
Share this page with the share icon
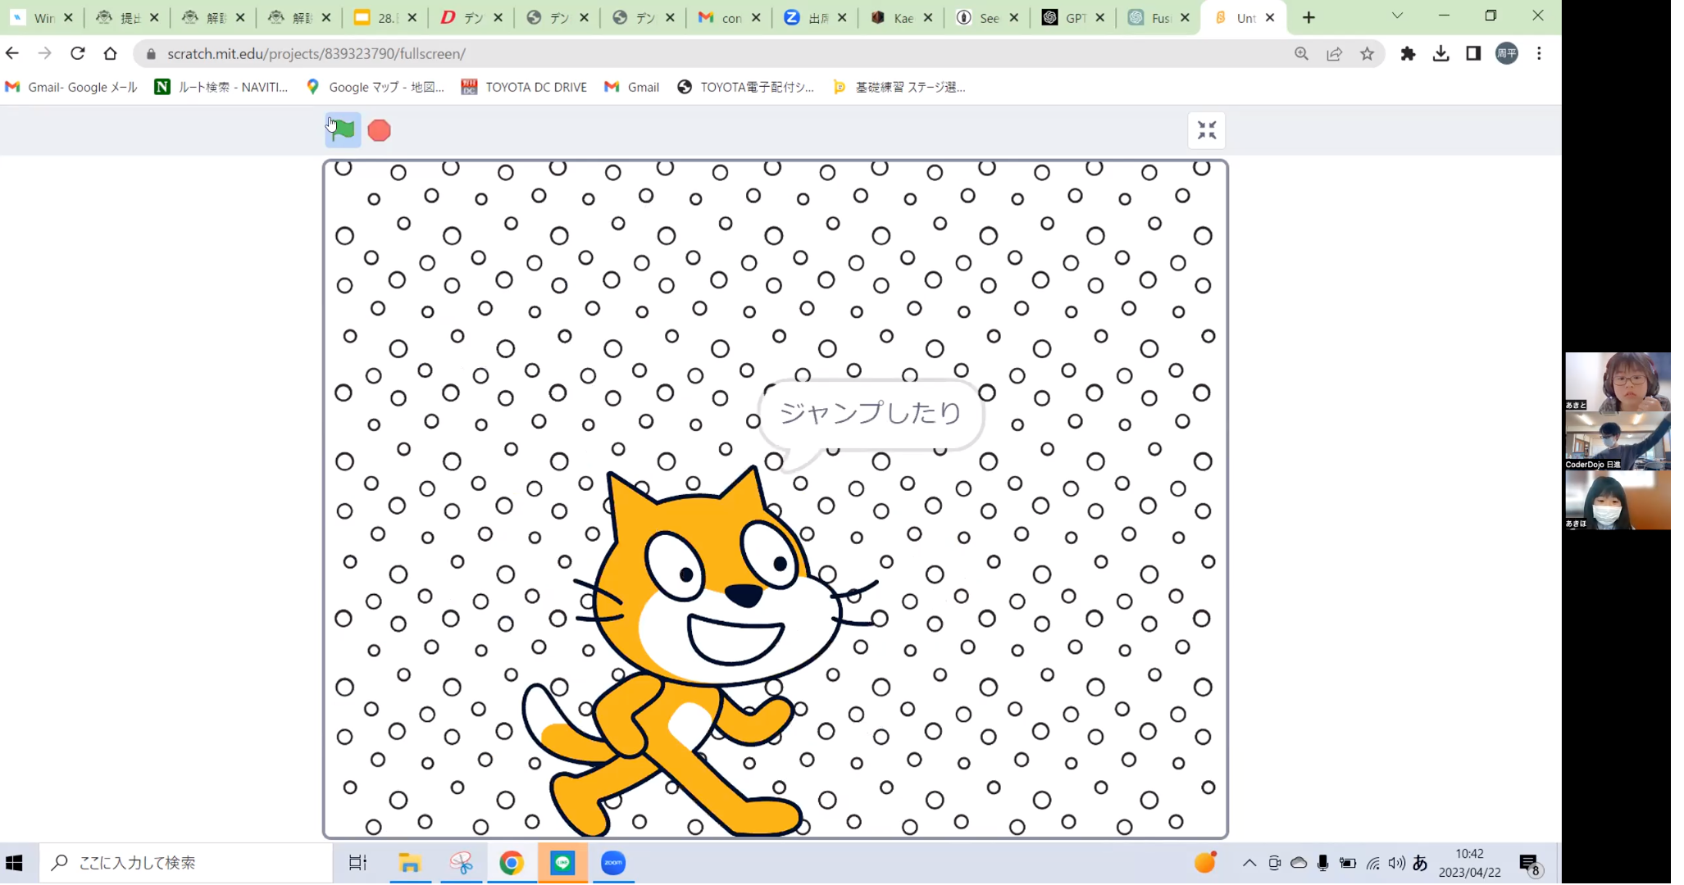[1335, 53]
